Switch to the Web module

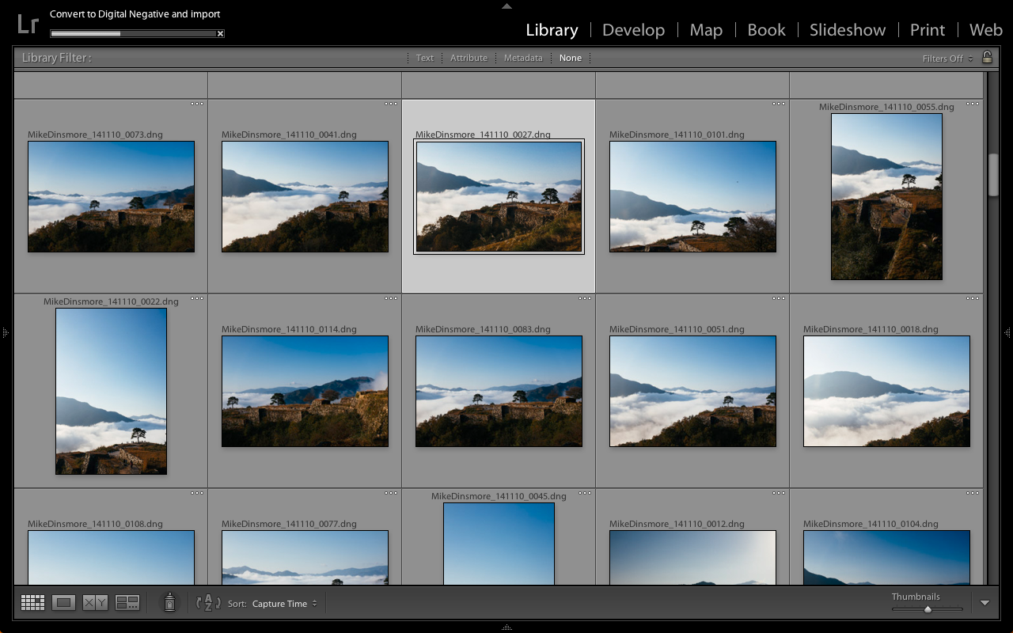click(986, 30)
